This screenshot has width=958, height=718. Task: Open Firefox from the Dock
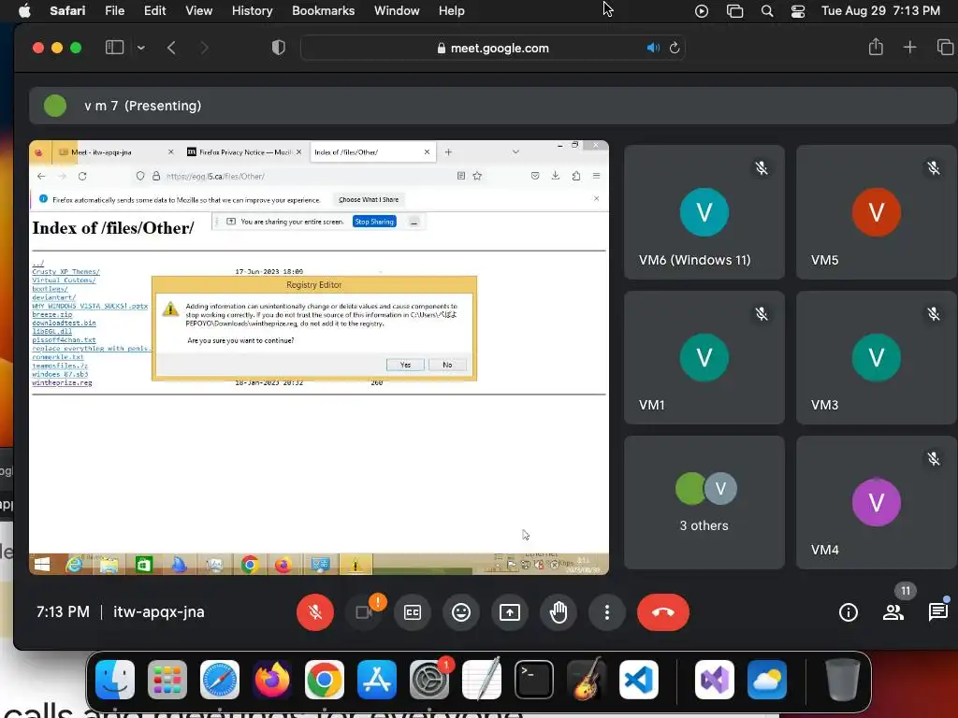[272, 680]
